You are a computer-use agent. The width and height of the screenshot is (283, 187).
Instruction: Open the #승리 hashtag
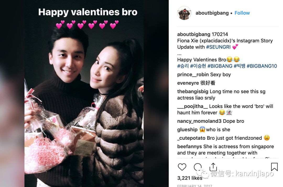click(183, 66)
